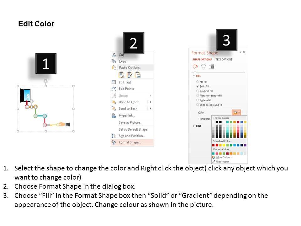Click the Copy icon in context menu
The image size is (301, 226).
tap(114, 61)
